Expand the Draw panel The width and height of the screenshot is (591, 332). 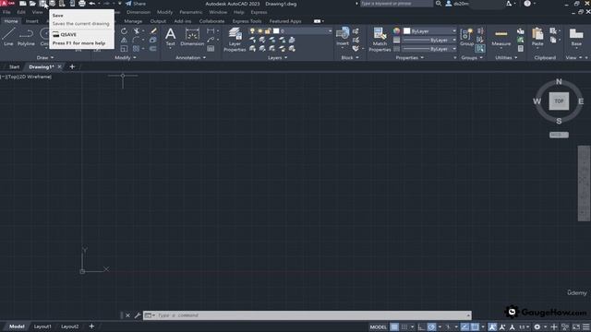[45, 57]
